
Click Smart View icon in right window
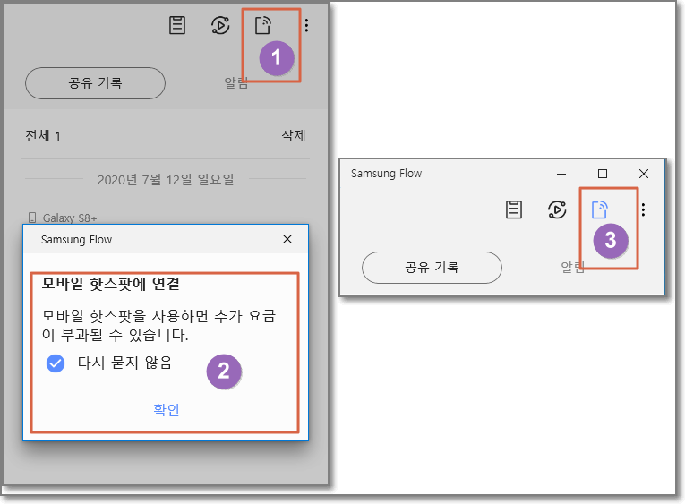[557, 209]
